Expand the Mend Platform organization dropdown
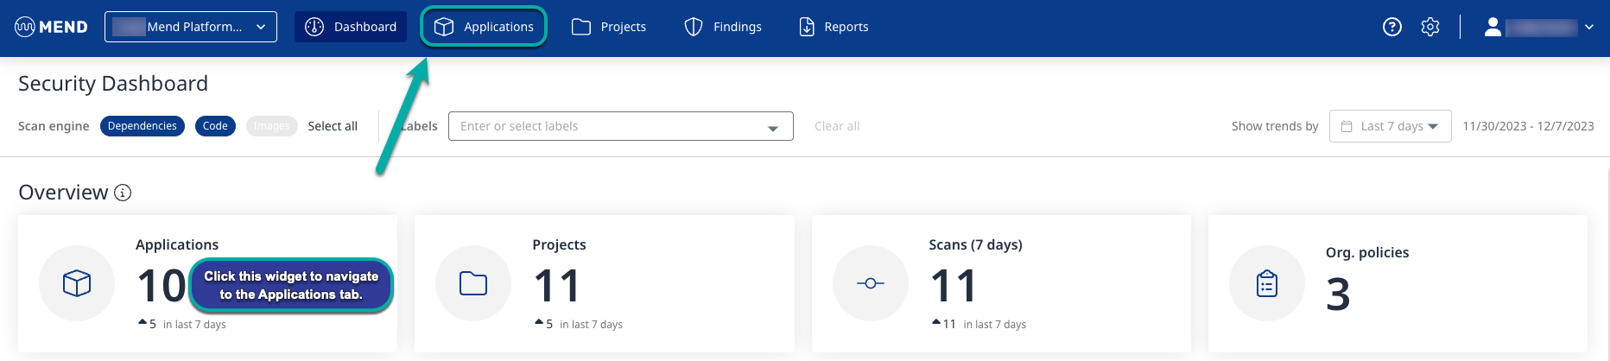 (191, 27)
